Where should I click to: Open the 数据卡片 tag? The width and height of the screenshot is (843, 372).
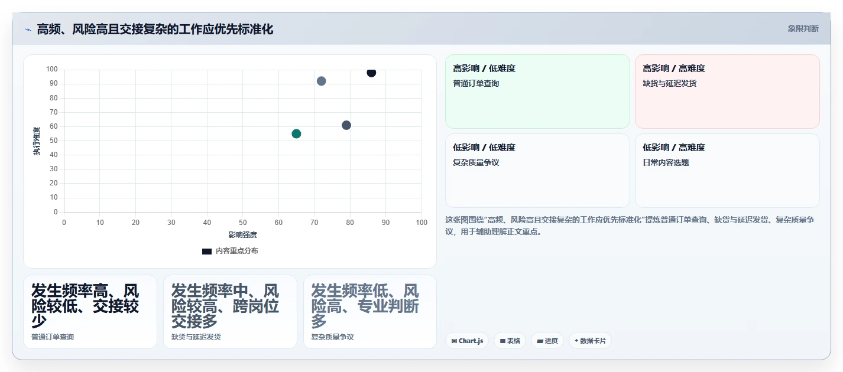point(590,341)
